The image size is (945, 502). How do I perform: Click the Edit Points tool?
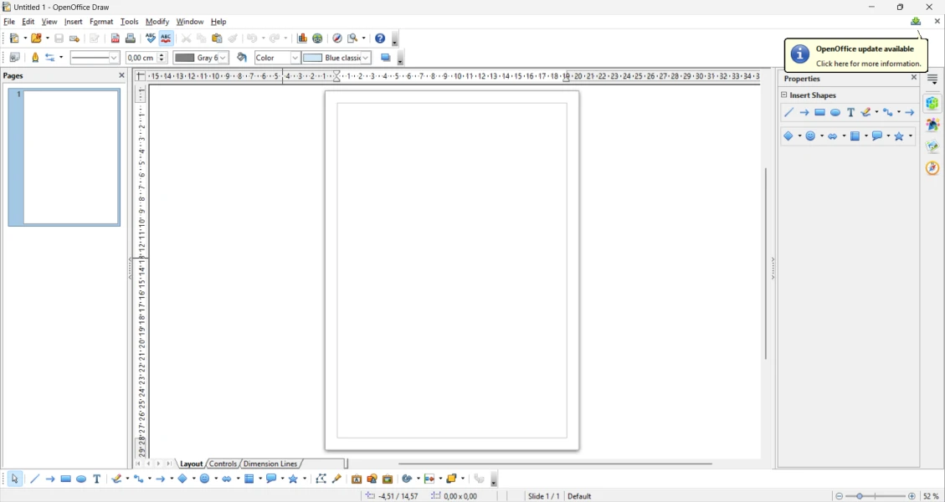pyautogui.click(x=321, y=479)
